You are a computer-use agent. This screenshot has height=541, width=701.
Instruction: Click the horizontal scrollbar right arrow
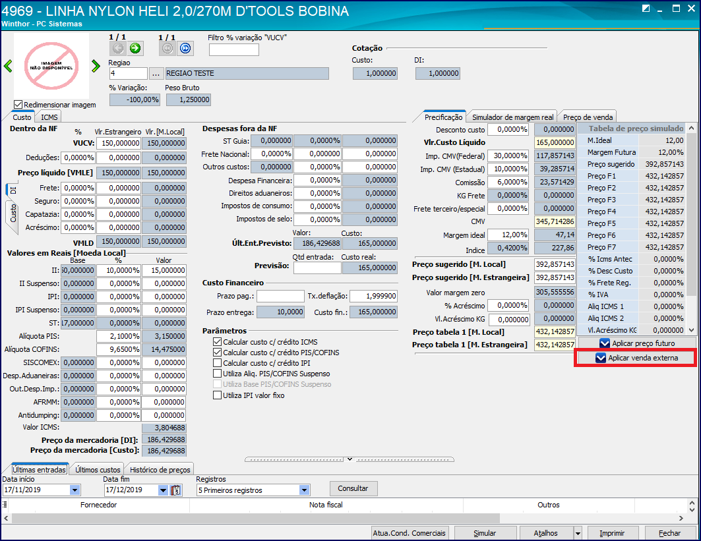click(x=681, y=518)
